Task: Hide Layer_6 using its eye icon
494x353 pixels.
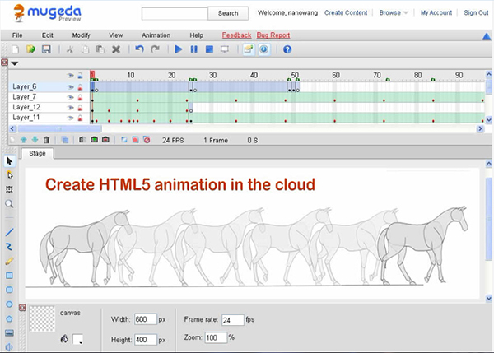Action: (x=71, y=86)
